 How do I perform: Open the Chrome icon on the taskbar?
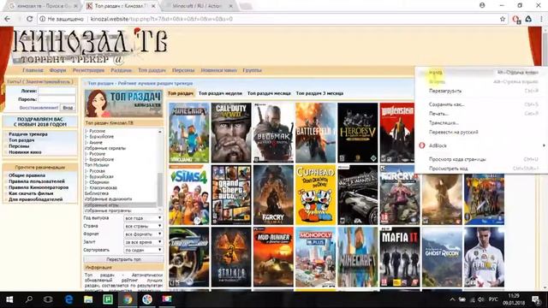(x=128, y=299)
